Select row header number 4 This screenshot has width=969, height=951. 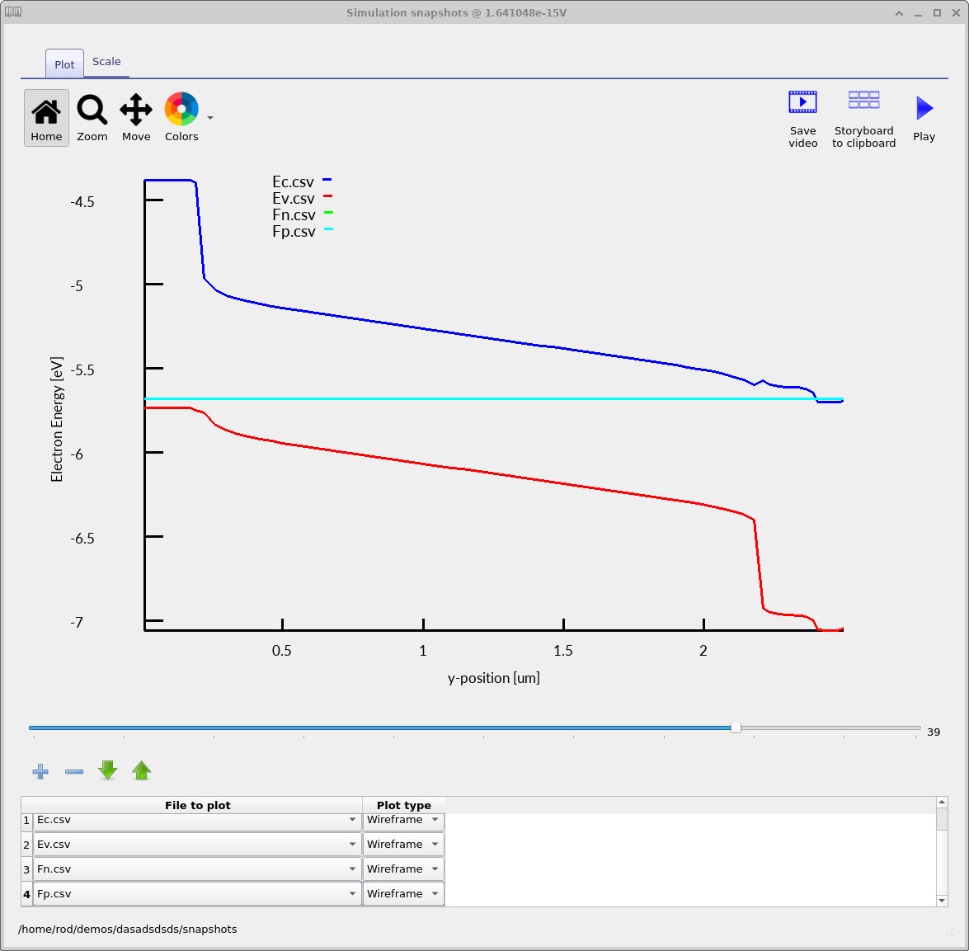(26, 893)
